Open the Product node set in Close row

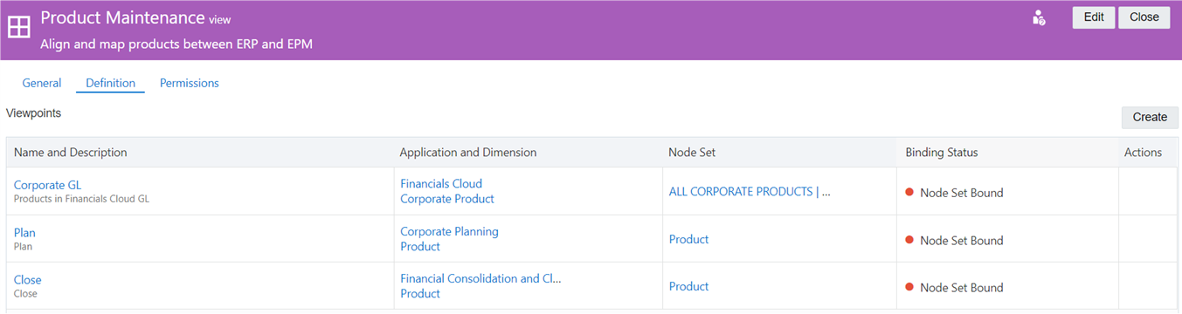[689, 286]
